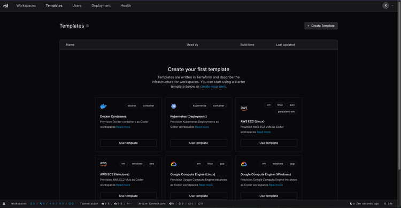The width and height of the screenshot is (401, 208).
Task: Click the upload cloud icon in Transmission stats
Action: 115,204
